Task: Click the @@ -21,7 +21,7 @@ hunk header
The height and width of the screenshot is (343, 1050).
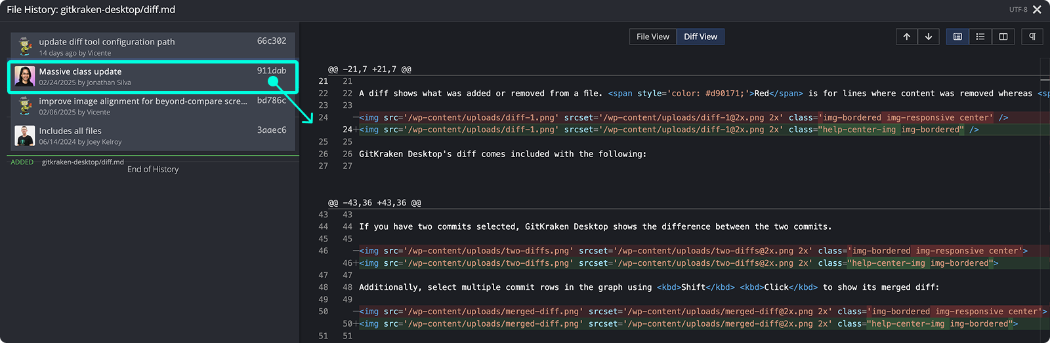Action: click(x=369, y=69)
